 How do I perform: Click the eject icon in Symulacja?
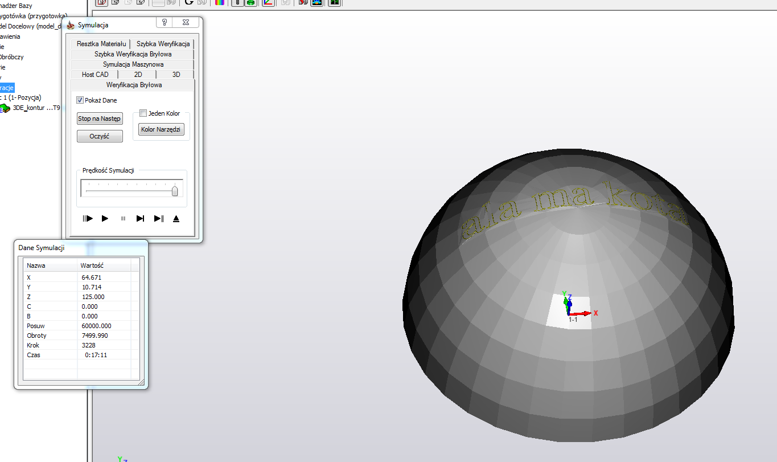(x=176, y=219)
